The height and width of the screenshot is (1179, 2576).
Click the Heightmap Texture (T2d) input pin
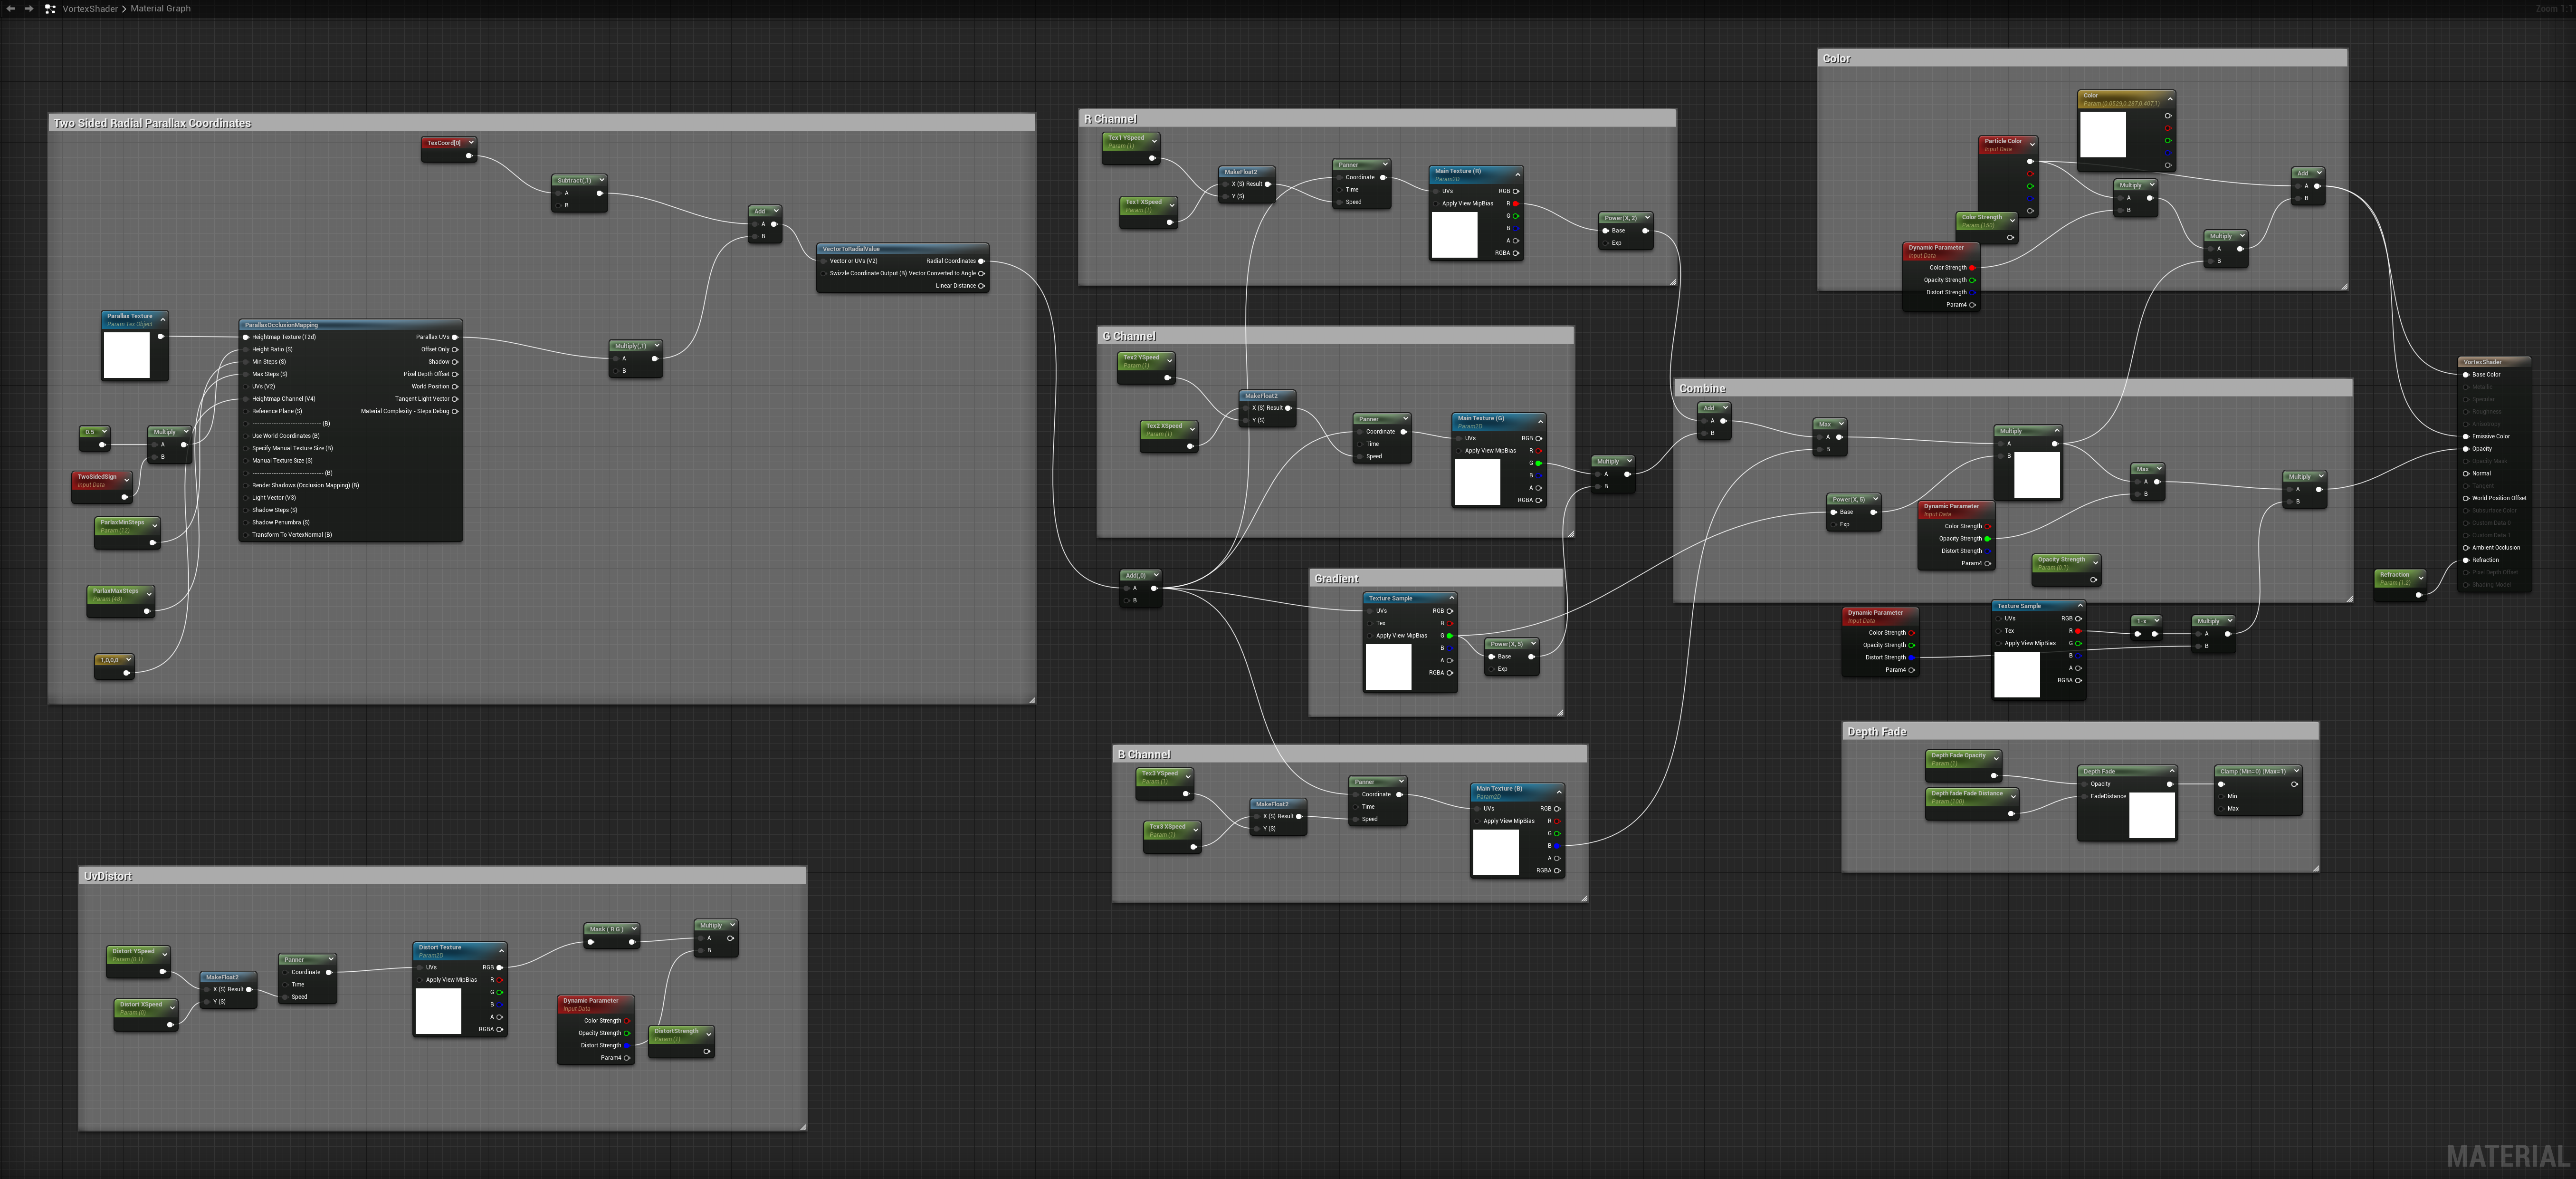click(x=246, y=337)
